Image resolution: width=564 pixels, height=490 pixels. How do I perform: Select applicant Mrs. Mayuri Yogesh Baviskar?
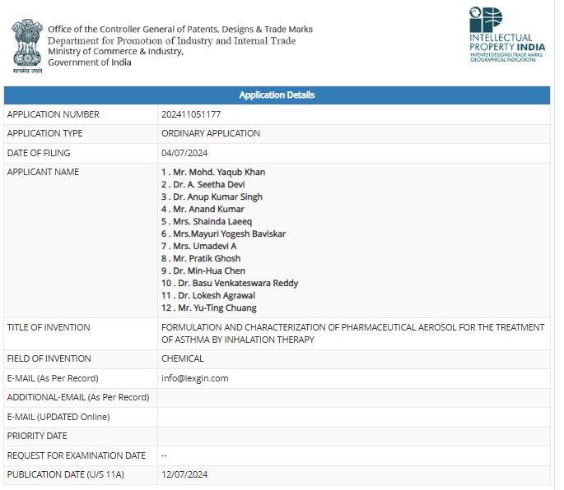[223, 233]
